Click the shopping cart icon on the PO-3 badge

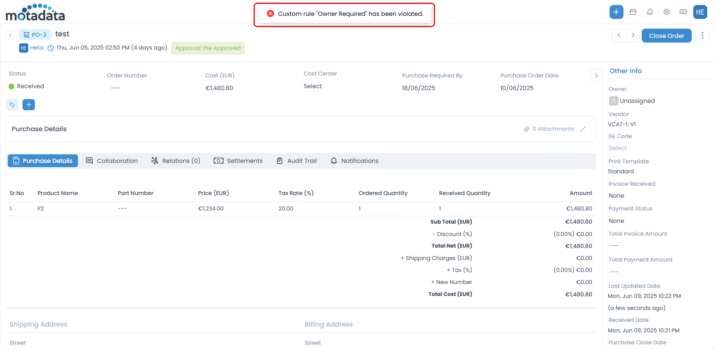click(26, 34)
